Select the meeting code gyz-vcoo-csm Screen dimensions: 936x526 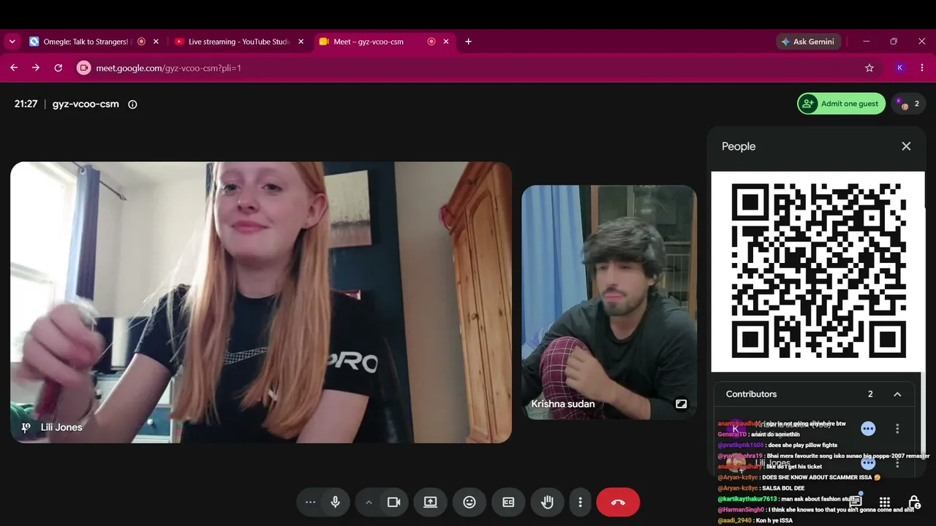point(86,104)
